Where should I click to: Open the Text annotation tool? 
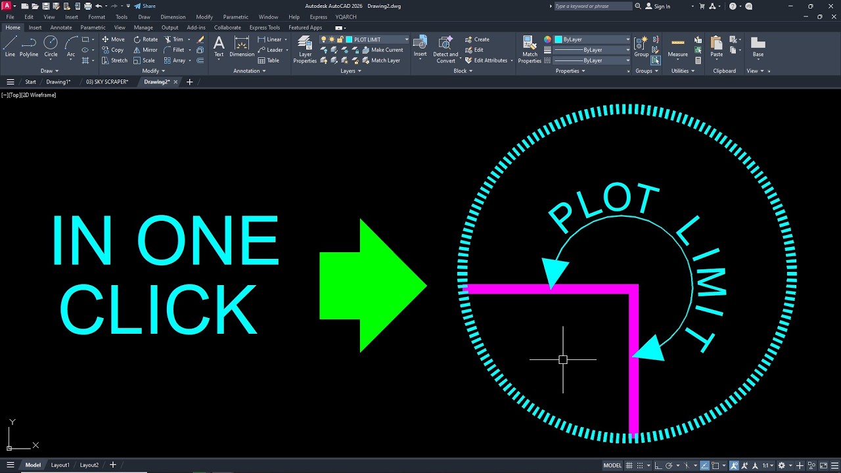click(x=219, y=46)
